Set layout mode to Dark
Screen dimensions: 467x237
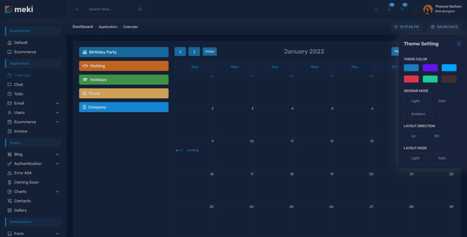tap(442, 158)
